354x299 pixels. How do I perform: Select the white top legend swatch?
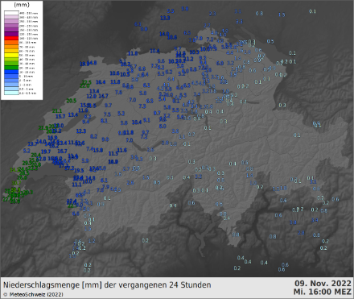(x=11, y=13)
